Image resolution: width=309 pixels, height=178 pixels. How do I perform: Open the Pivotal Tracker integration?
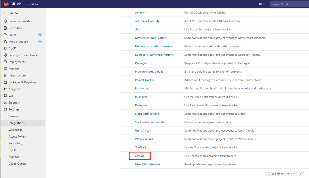tap(144, 80)
